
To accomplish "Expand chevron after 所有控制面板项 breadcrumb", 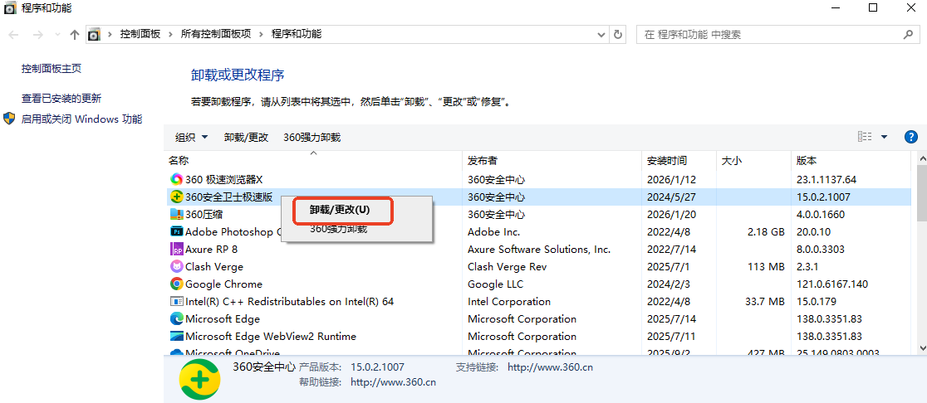I will coord(261,34).
